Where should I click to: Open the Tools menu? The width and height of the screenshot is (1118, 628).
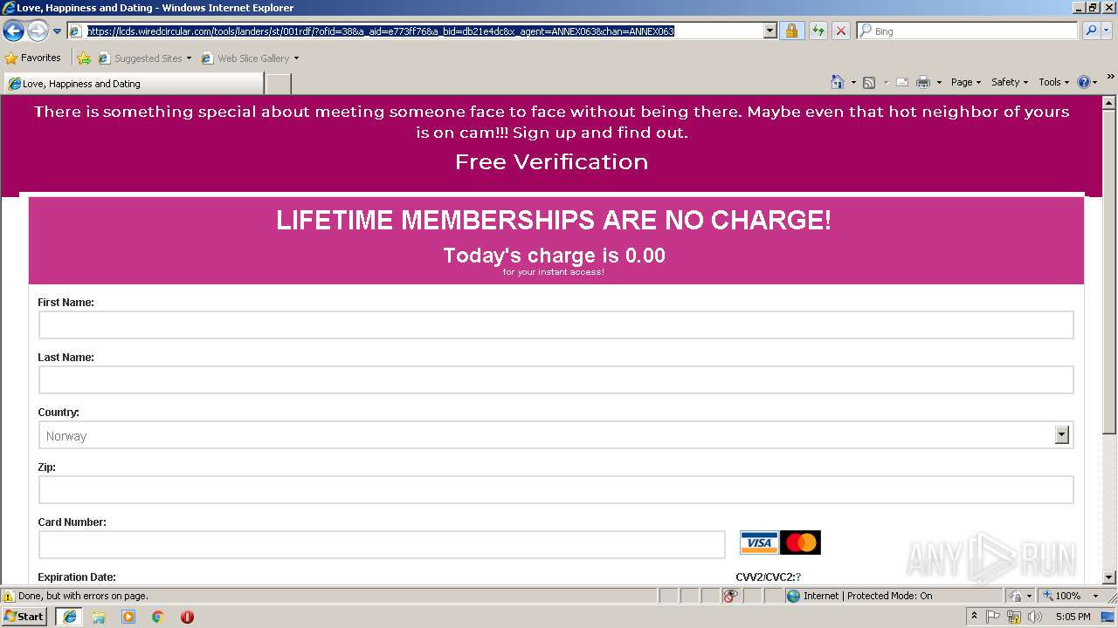point(1053,82)
